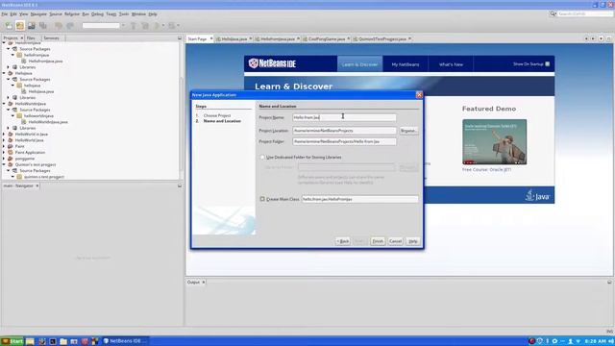The image size is (615, 346).
Task: Open the HelloJava.java editor tab
Action: [234, 38]
